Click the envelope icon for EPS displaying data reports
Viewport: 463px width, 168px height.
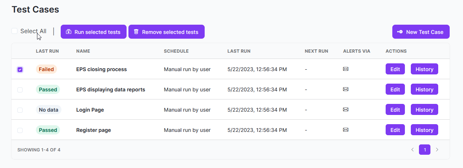point(346,89)
